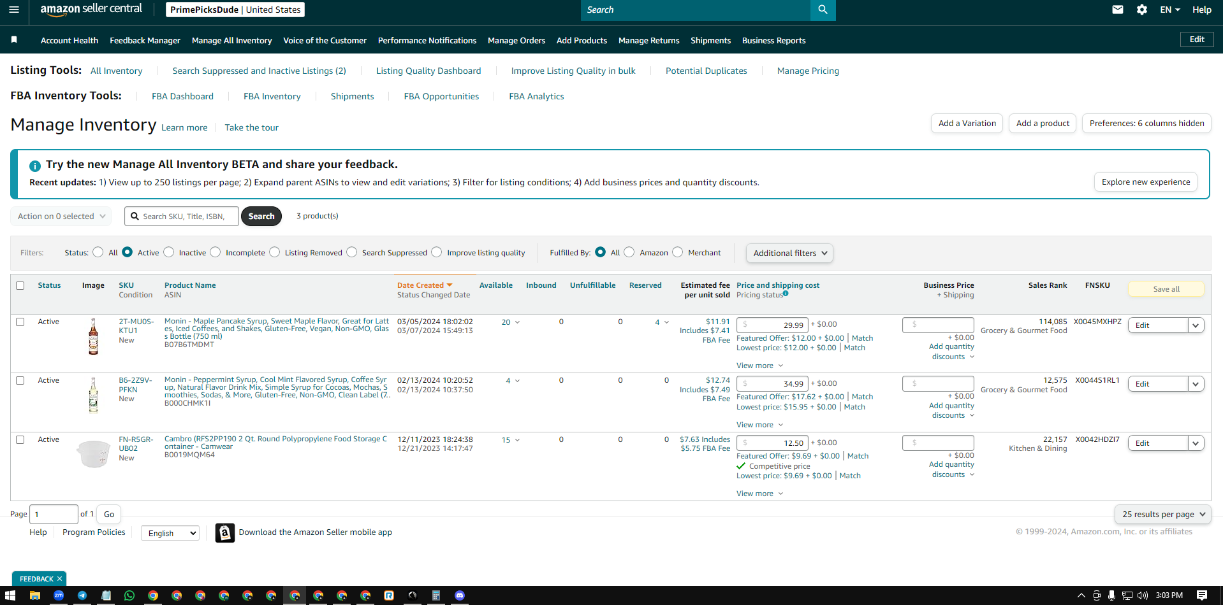
Task: Select the Incomplete status filter
Action: click(x=216, y=252)
